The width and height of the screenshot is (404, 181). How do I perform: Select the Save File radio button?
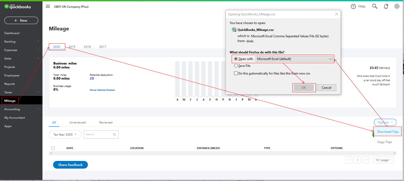coord(236,66)
